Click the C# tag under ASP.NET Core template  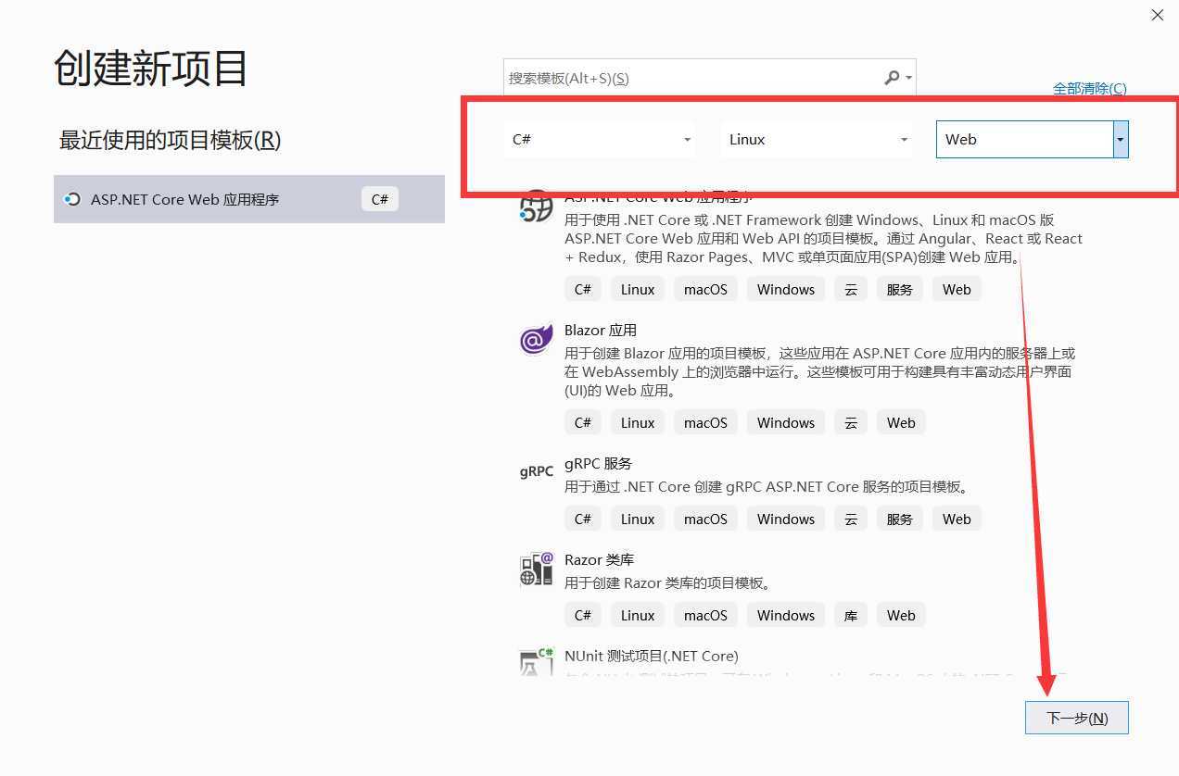pos(583,289)
